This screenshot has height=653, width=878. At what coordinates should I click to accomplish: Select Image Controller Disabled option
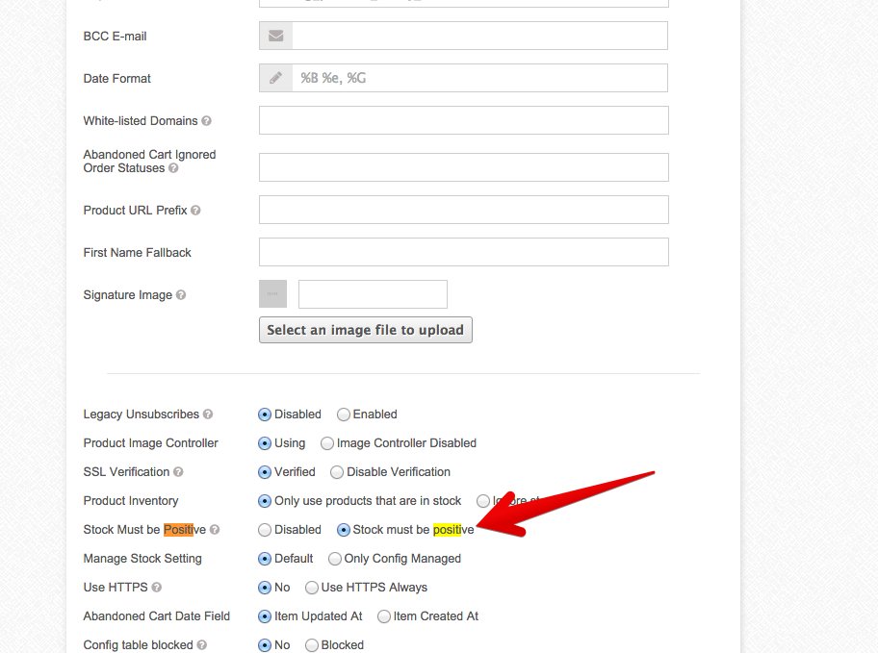(327, 443)
